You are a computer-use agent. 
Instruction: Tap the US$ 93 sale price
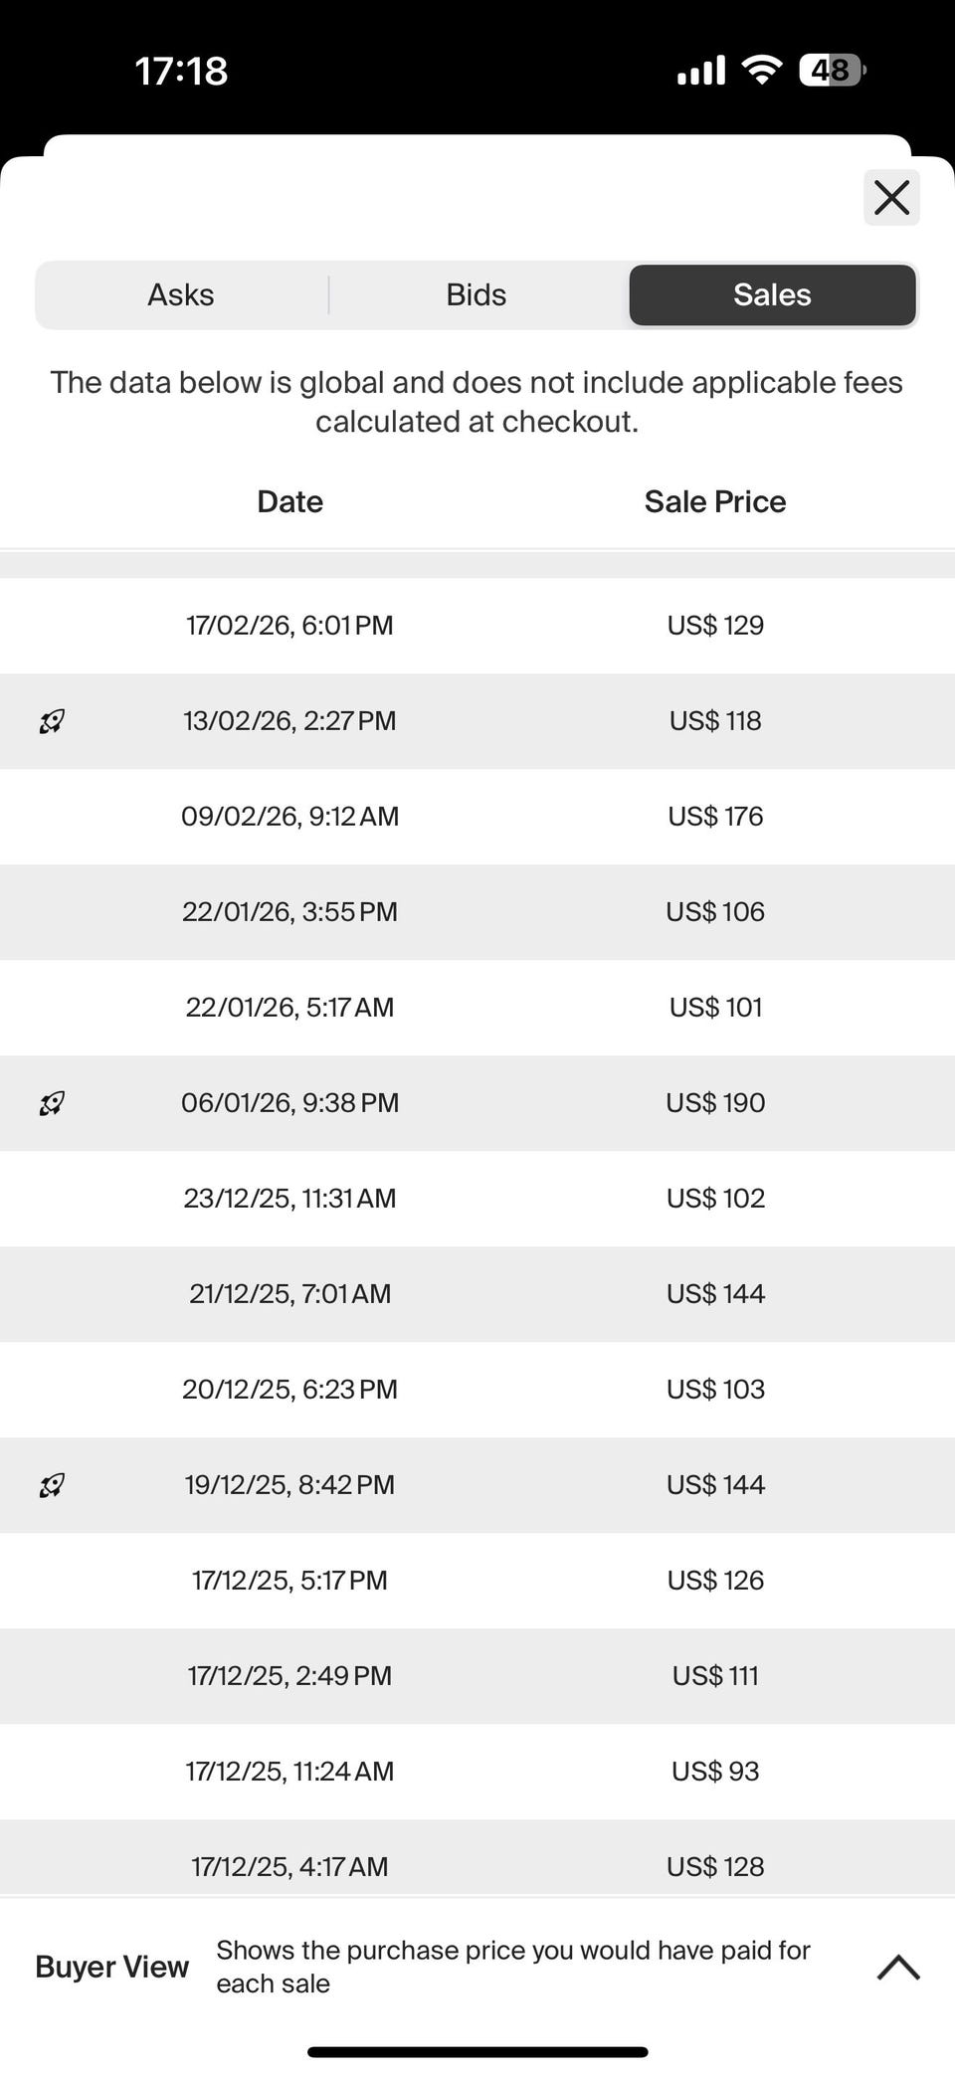[715, 1772]
